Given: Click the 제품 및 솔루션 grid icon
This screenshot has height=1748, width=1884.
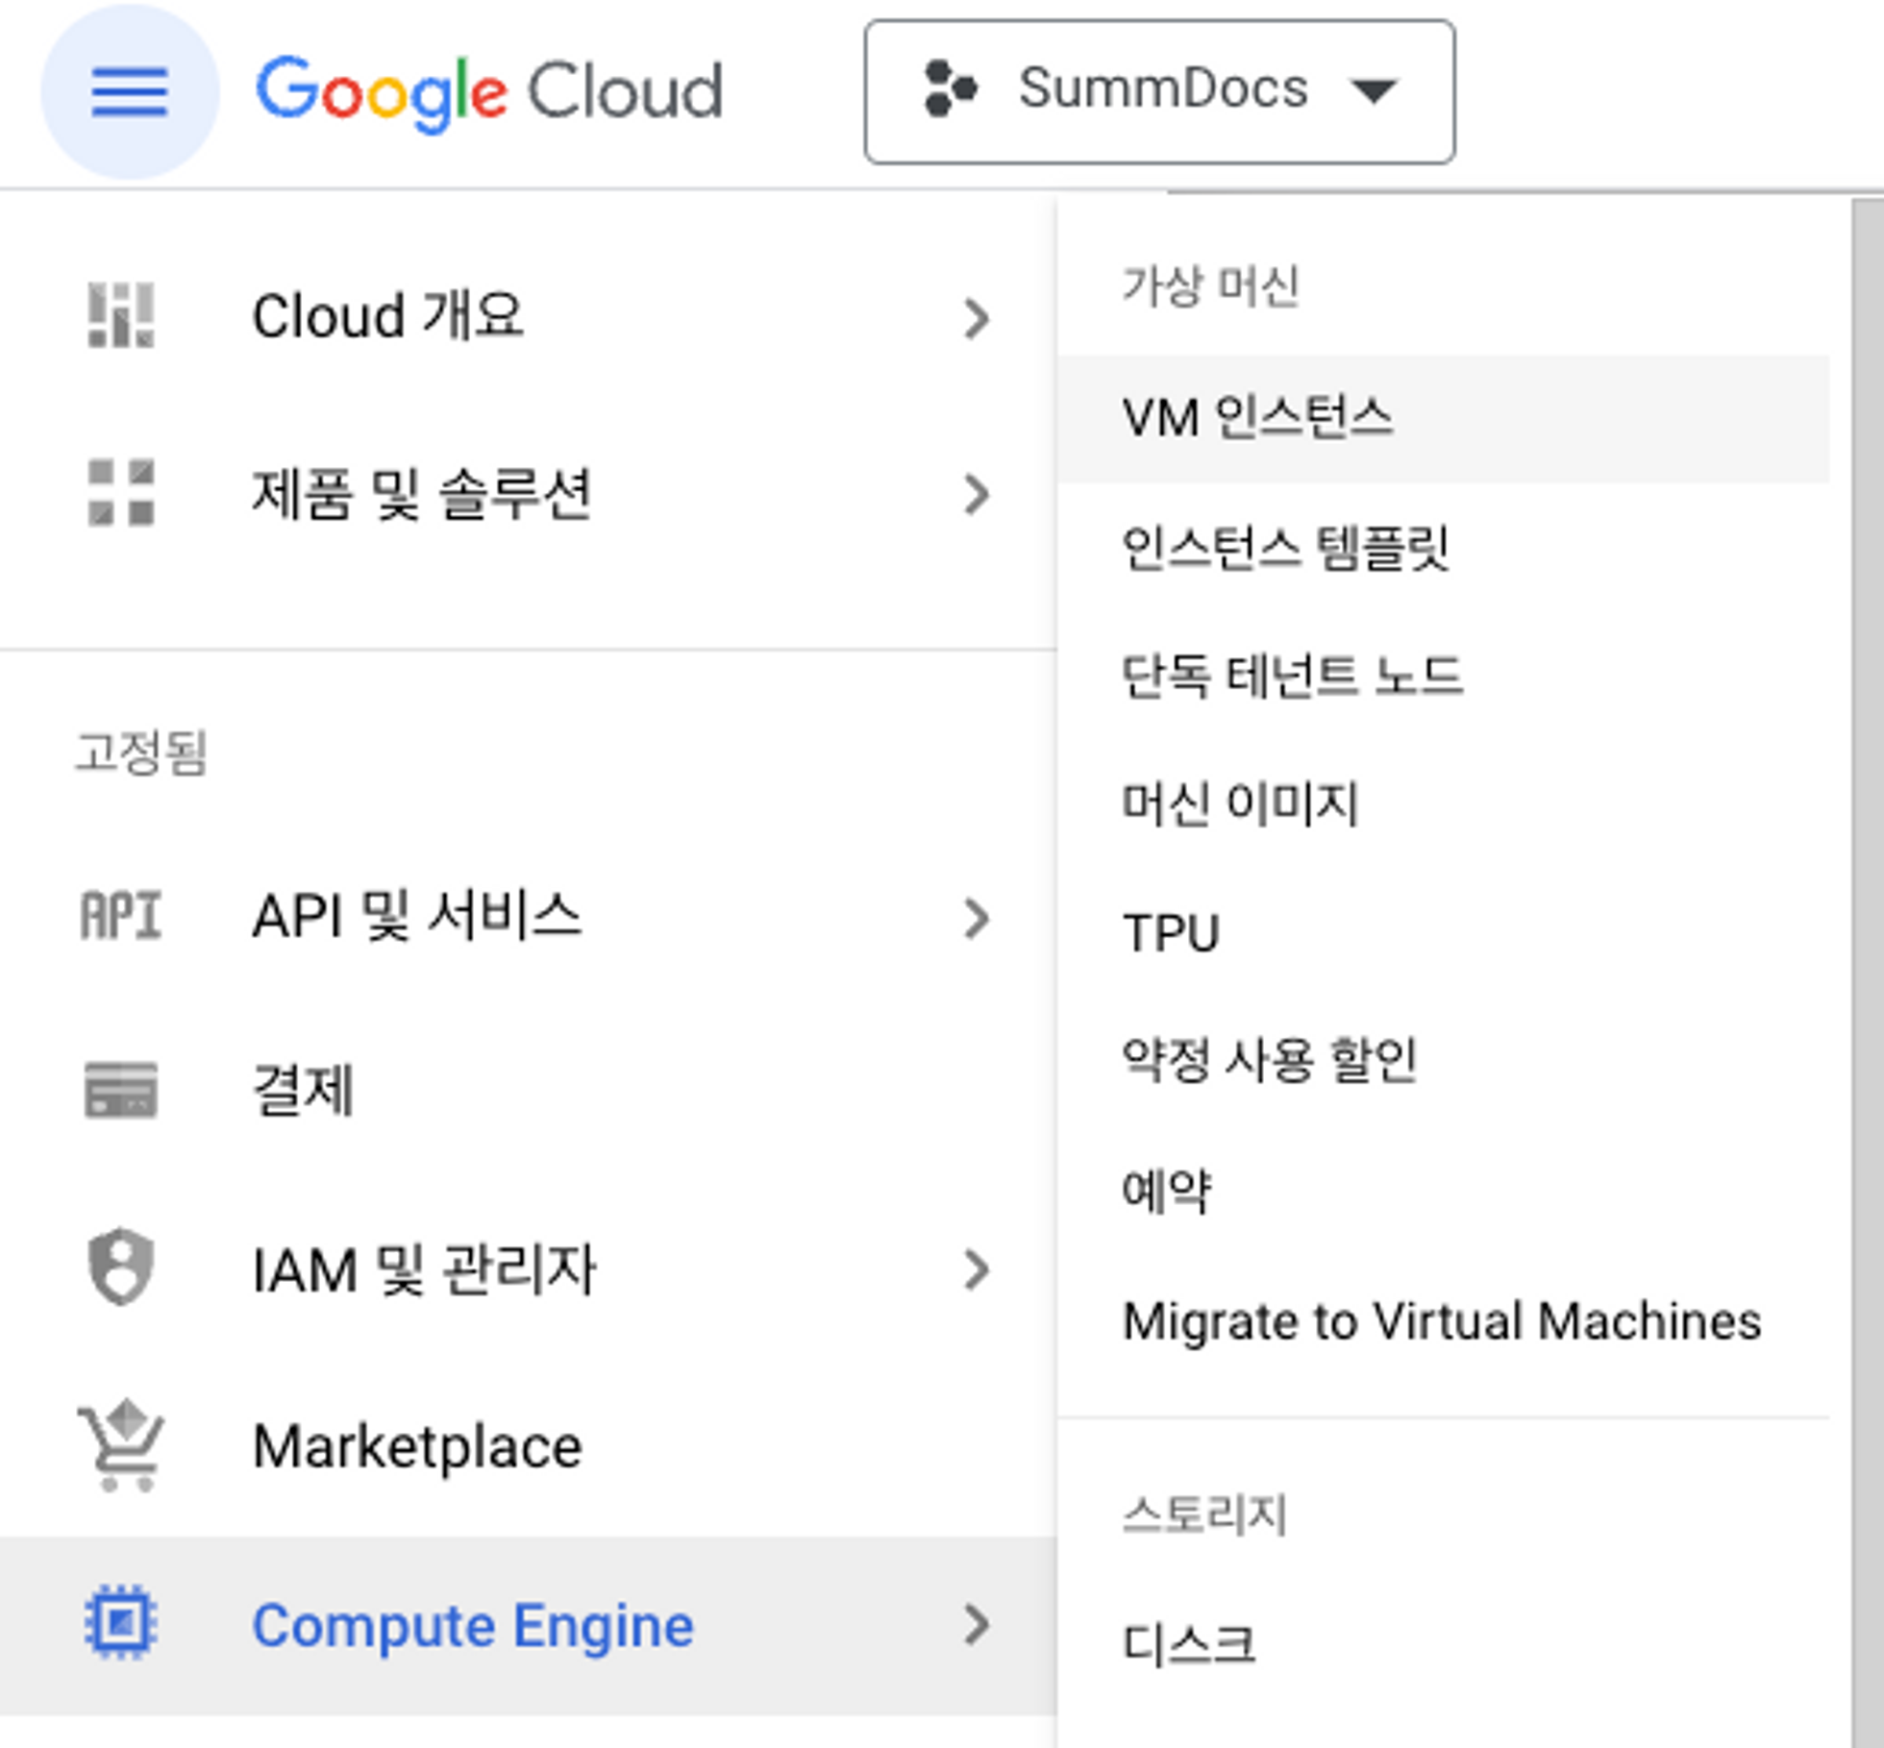Looking at the screenshot, I should [120, 493].
